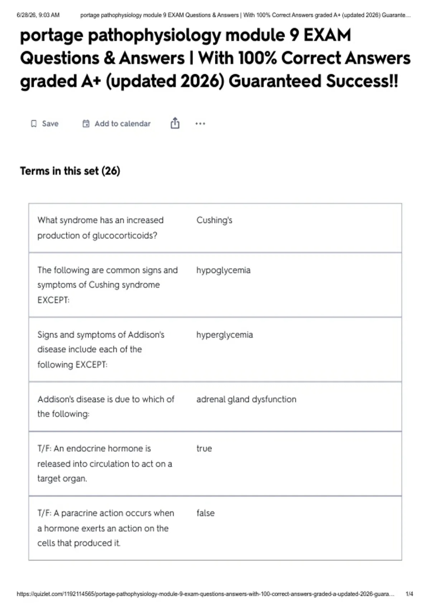Click the Save bookmark icon

[34, 124]
